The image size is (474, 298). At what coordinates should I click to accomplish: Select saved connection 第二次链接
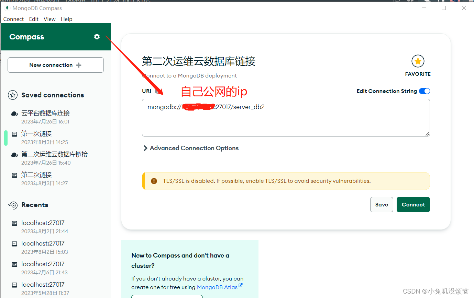pos(36,175)
